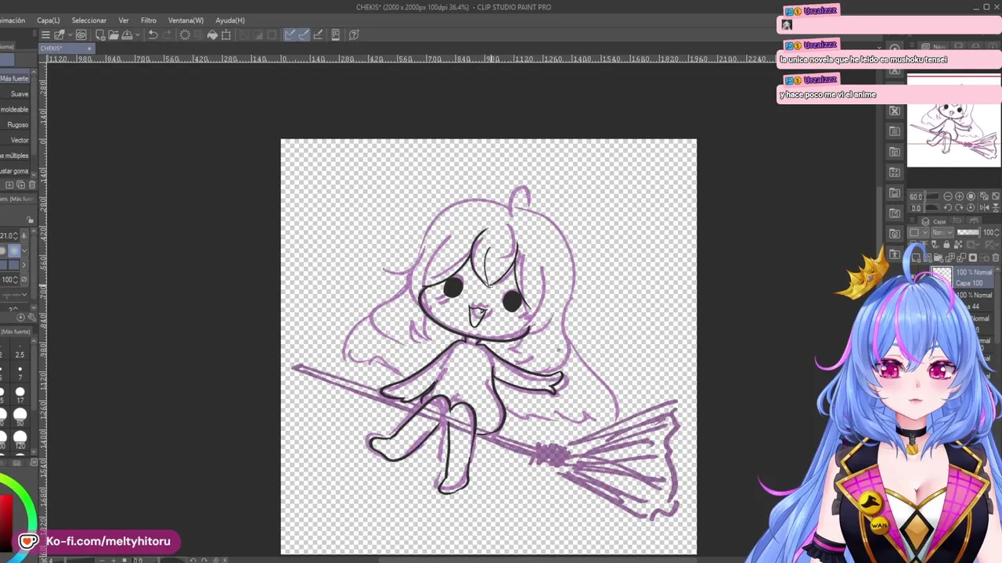Switch to the Capa layer panel tab
This screenshot has height=563, width=1002.
click(x=933, y=222)
